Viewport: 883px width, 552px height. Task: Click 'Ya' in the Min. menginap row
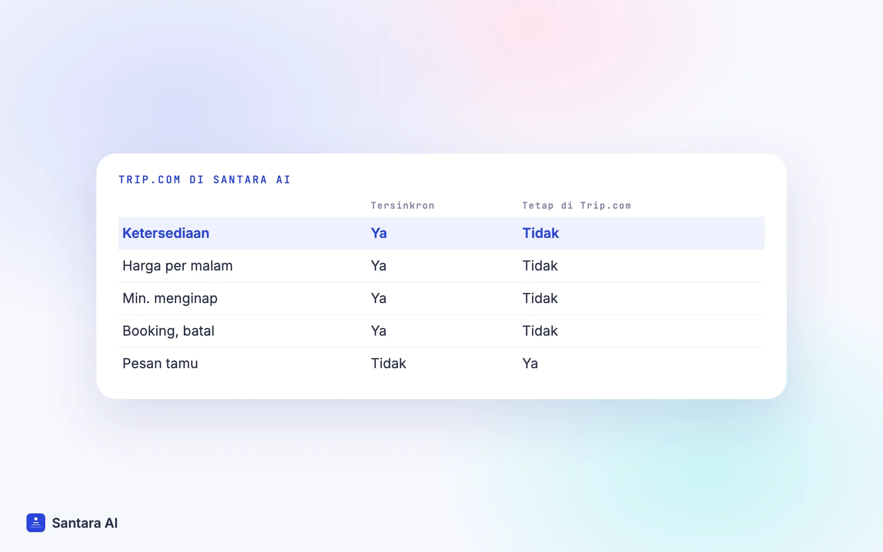pos(379,298)
